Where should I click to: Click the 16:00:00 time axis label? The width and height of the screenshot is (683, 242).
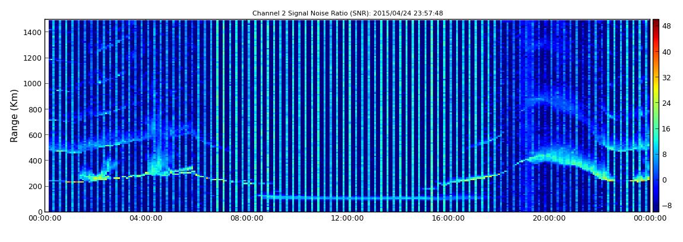tap(447, 218)
